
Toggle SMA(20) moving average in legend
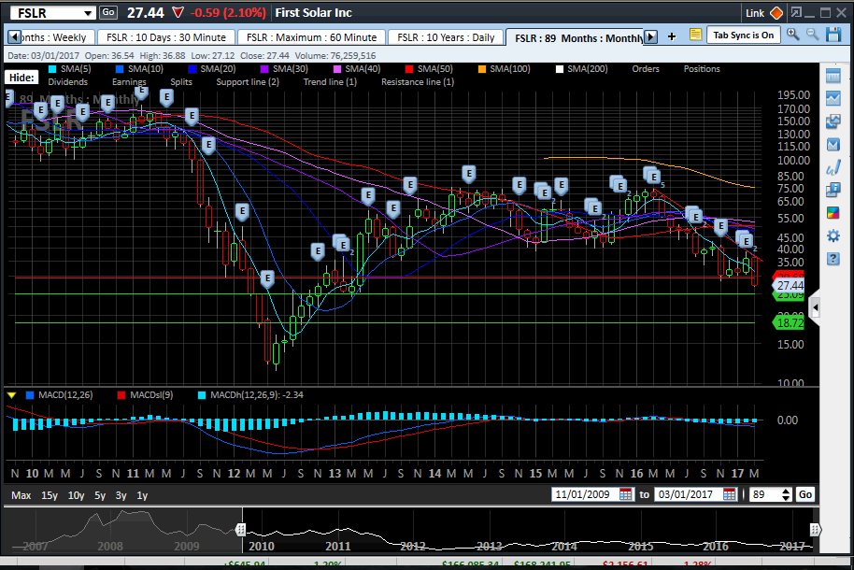pos(211,68)
